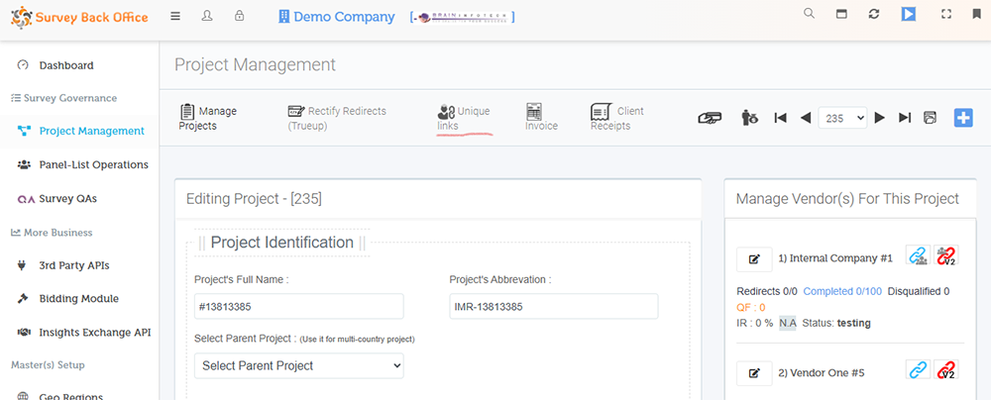Screen dimensions: 991x400
Task: Open the project number 235 dropdown
Action: (x=844, y=118)
